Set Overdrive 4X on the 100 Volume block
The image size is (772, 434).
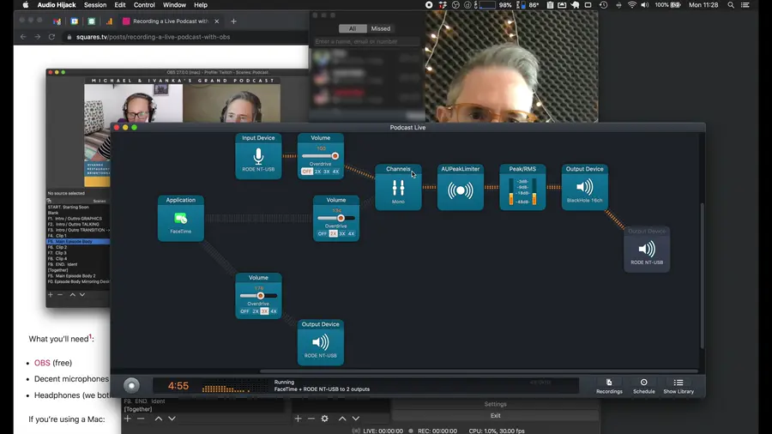335,172
